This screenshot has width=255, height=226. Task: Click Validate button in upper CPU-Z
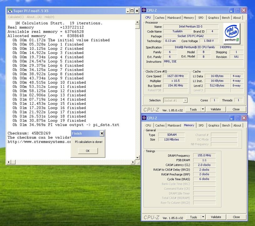(216, 109)
